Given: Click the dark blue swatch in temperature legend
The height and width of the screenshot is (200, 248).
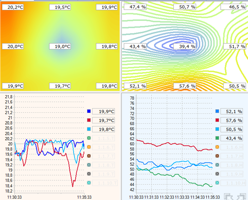Looking at the screenshot, I should pyautogui.click(x=89, y=111).
